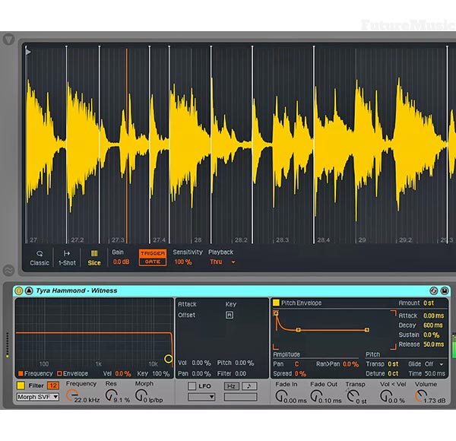
Task: Click the Sensitivity 100 % value
Action: [x=183, y=262]
